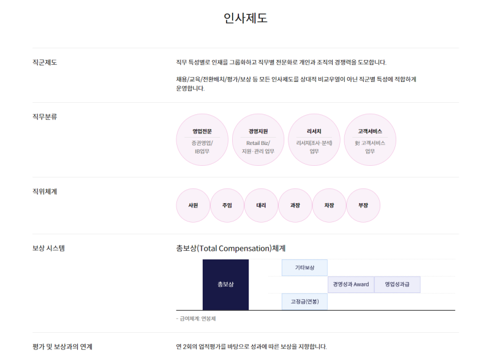Select the 경영성과 Award box
490x364 pixels.
351,284
